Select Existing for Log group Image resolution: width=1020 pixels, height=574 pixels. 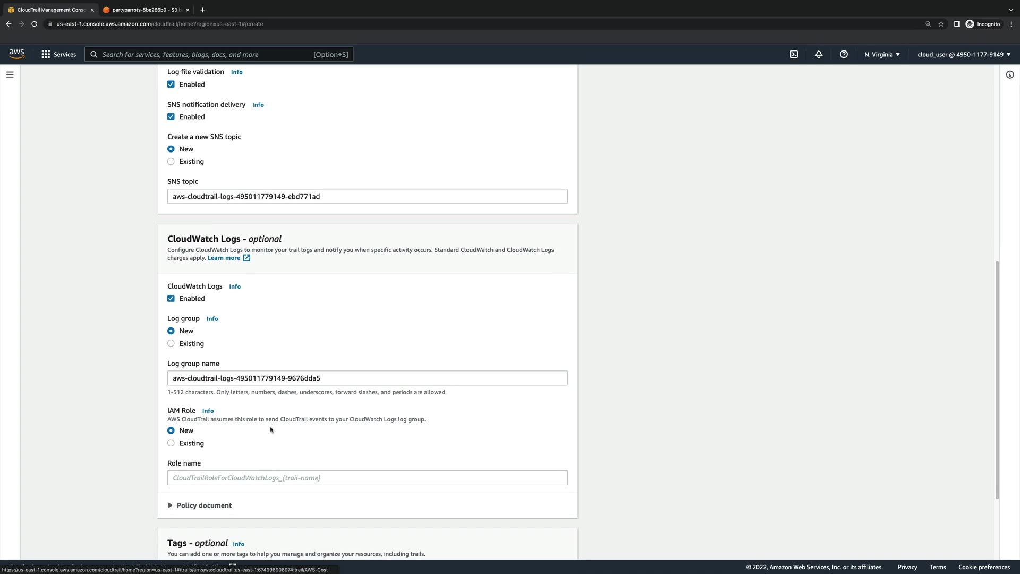(x=171, y=343)
